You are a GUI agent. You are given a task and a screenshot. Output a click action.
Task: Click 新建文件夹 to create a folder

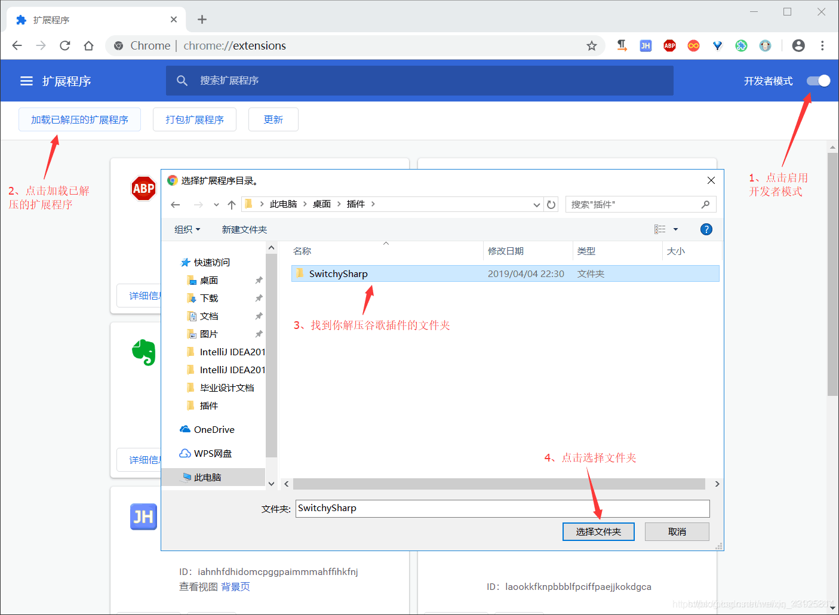[244, 229]
